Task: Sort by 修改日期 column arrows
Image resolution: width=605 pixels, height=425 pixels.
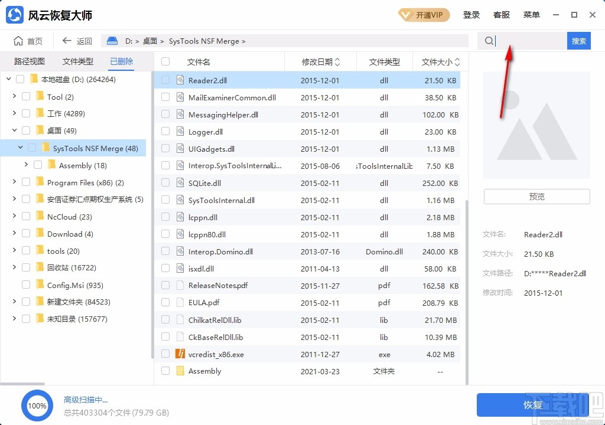Action: (x=337, y=62)
